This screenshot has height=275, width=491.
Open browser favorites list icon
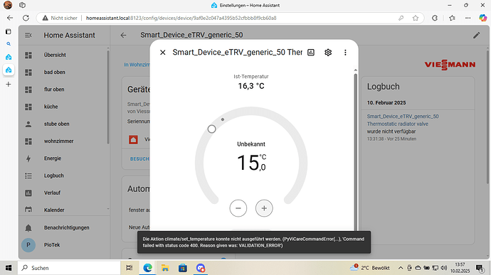click(452, 18)
